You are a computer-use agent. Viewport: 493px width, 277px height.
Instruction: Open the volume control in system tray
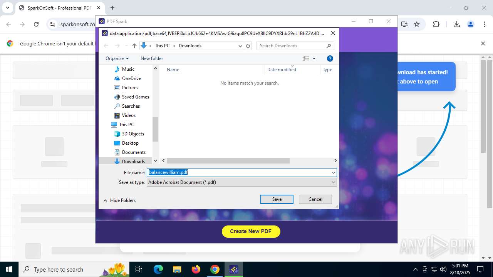(x=443, y=269)
